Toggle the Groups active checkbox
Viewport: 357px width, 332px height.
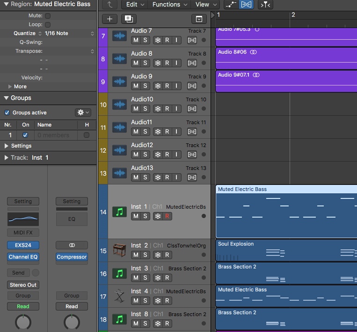click(7, 113)
